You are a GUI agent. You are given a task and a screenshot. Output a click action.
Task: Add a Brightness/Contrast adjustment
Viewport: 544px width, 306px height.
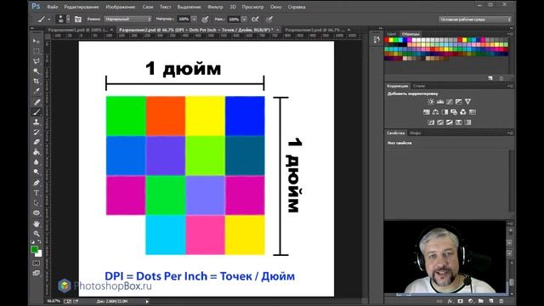[x=431, y=102]
